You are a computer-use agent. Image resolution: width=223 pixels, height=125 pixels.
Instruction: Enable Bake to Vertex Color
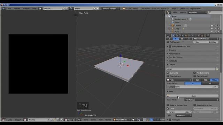tap(168, 105)
